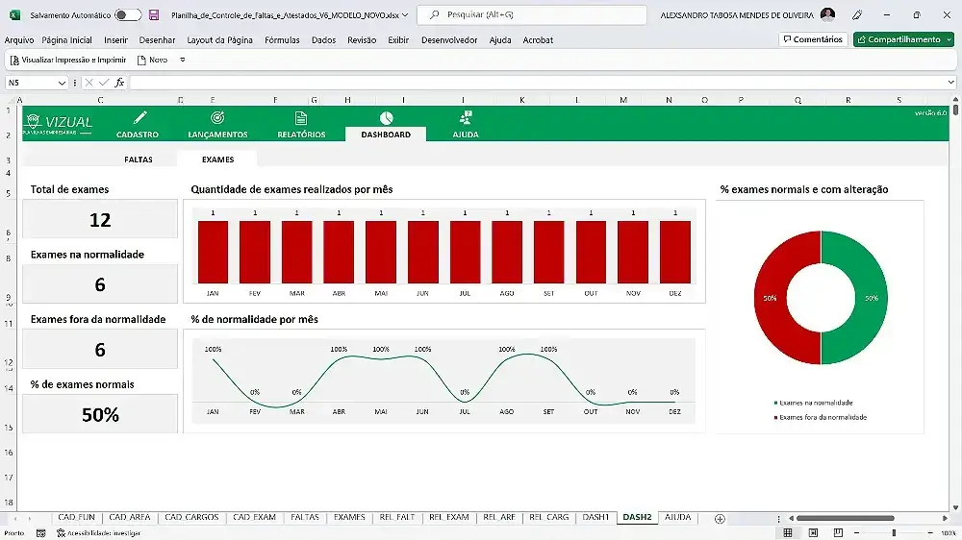
Task: Click the insert function fx icon
Action: pos(119,82)
